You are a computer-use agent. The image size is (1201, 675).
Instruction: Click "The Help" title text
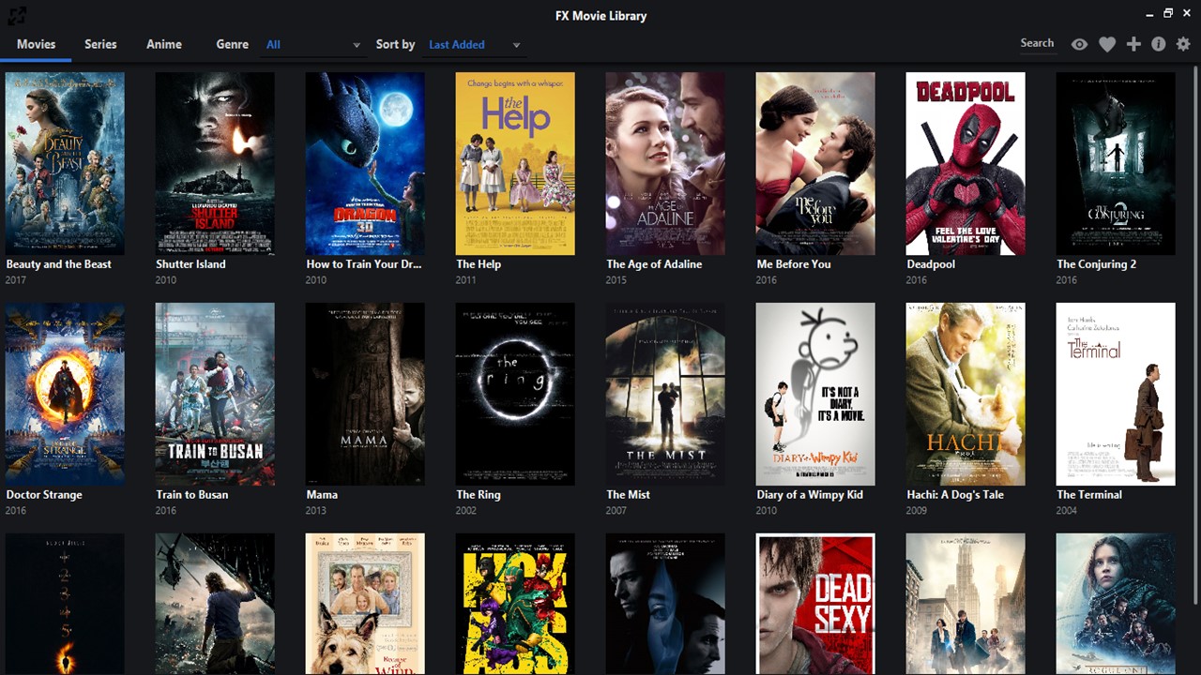coord(479,264)
